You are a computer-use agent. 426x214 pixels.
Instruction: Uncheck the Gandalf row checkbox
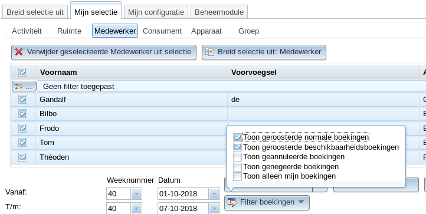23,100
